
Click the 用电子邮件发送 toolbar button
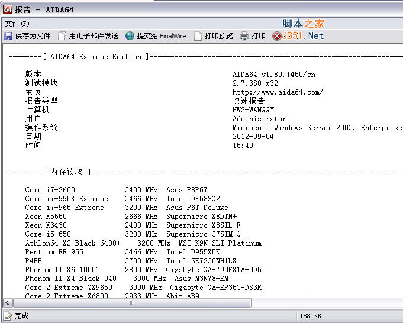click(88, 36)
